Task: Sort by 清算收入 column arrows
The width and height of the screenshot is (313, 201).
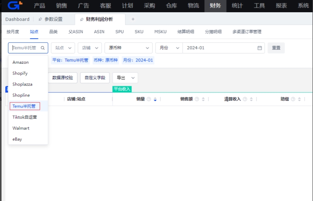Action: [x=251, y=99]
